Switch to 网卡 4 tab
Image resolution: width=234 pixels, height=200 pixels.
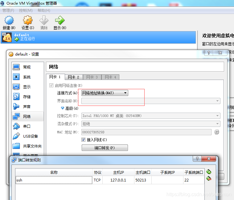click(x=110, y=77)
